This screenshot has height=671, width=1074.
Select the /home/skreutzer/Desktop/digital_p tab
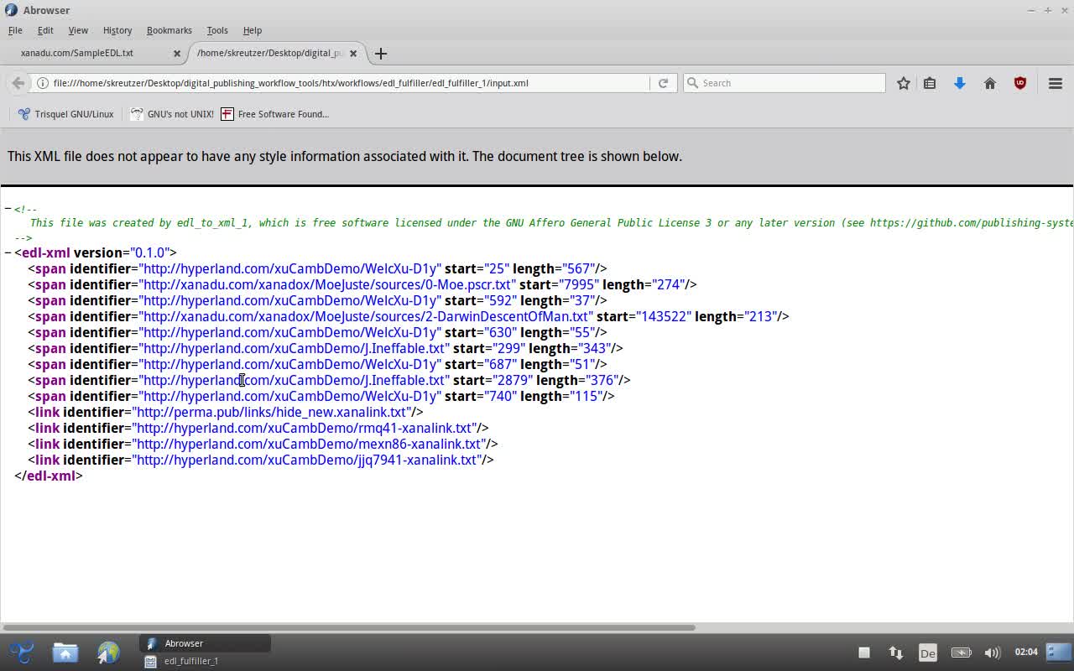tap(277, 53)
